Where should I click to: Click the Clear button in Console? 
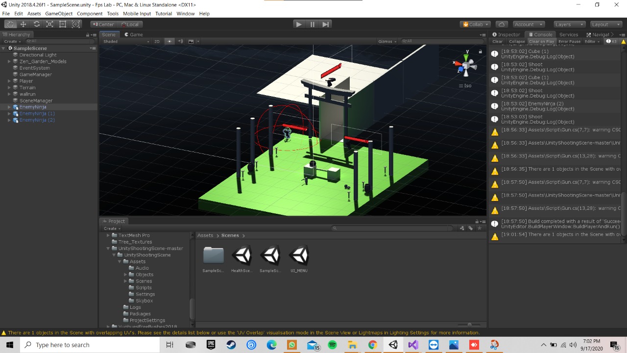point(497,41)
